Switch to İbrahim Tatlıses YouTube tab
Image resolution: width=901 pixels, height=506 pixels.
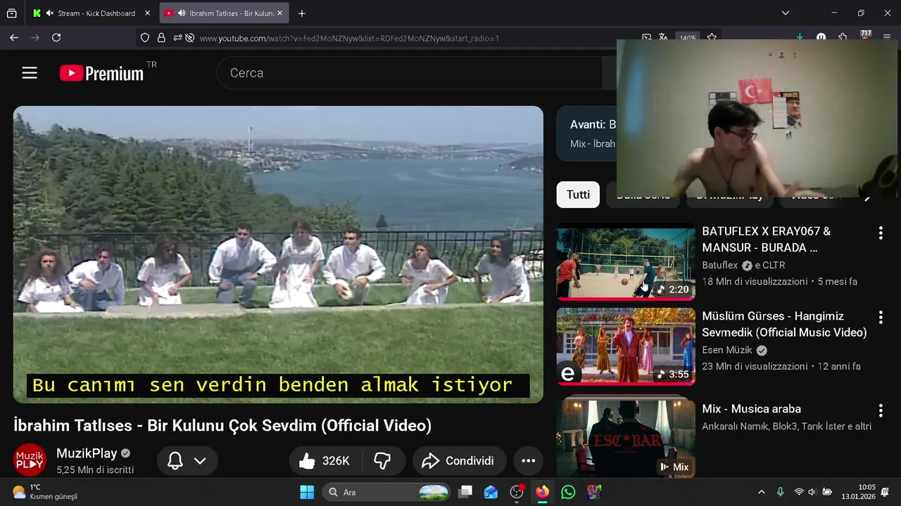pos(224,13)
